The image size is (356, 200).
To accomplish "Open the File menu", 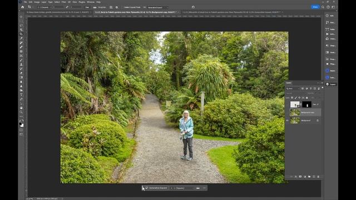I will tap(25, 2).
